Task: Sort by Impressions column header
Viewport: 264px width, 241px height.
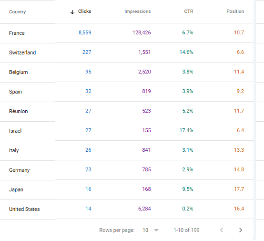Action: click(138, 11)
